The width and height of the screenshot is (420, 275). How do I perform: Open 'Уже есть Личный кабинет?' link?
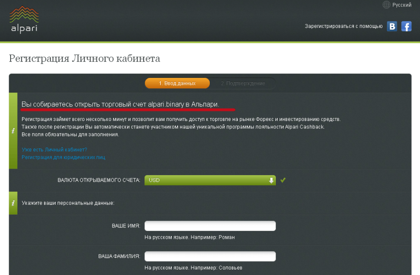pyautogui.click(x=54, y=149)
